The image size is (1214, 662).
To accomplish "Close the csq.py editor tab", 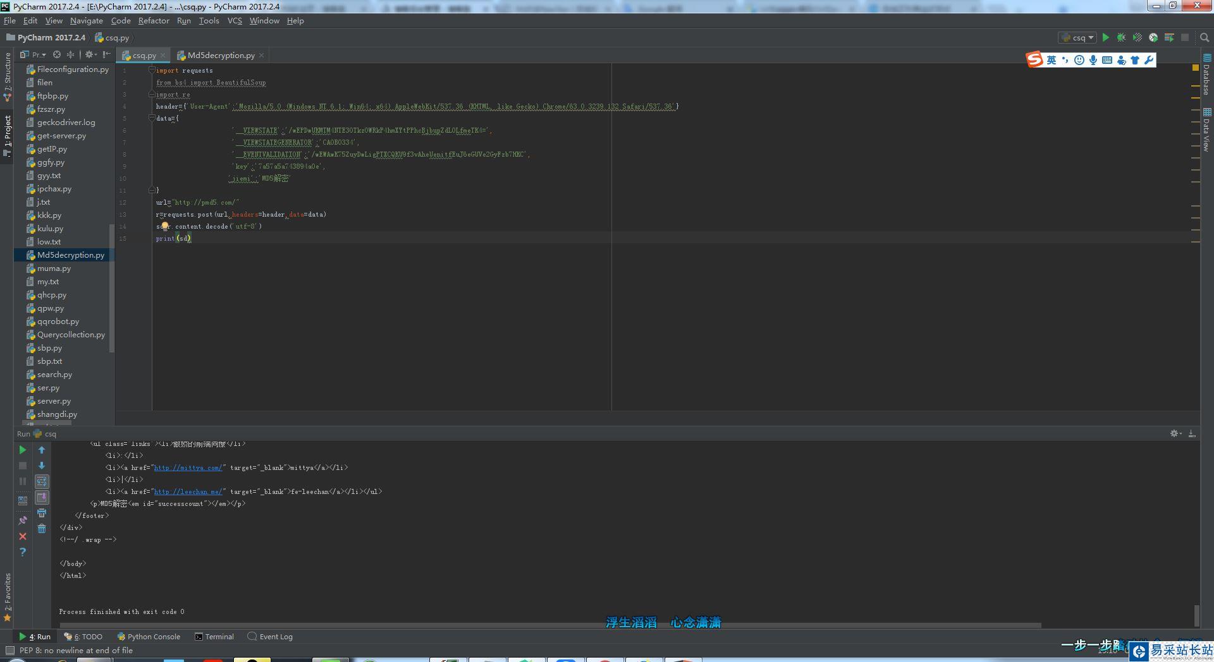I will (163, 56).
